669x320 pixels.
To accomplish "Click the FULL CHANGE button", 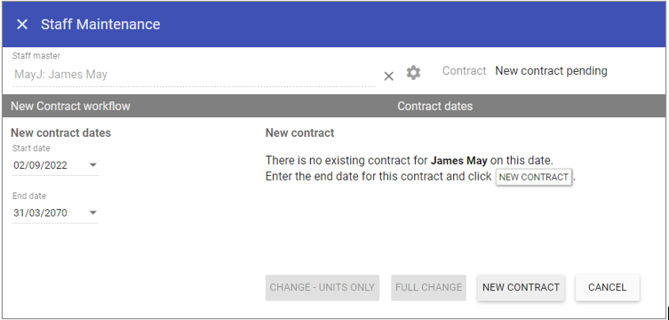I will coord(428,288).
